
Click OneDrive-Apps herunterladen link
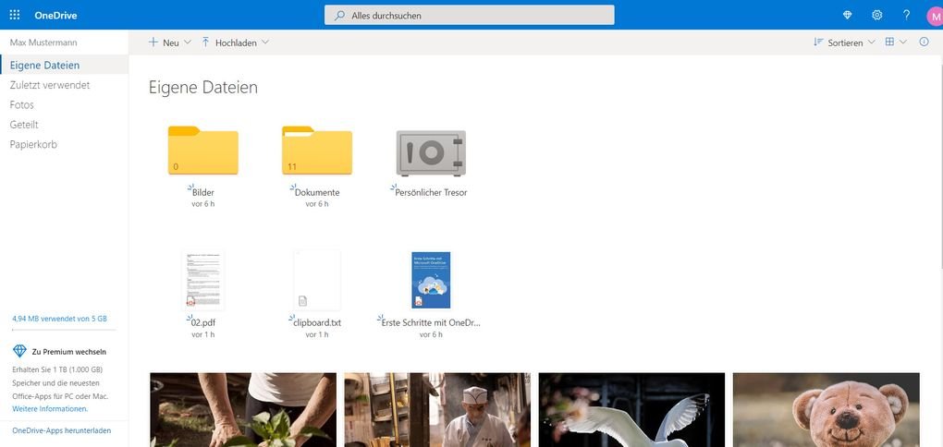pos(61,430)
